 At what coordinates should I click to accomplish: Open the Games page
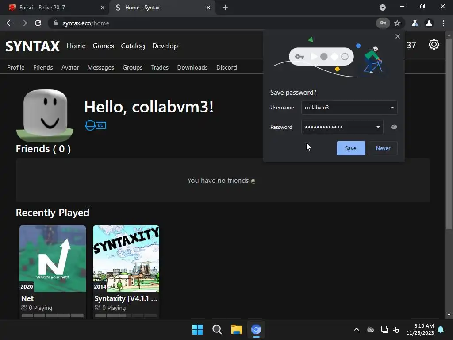pyautogui.click(x=103, y=46)
